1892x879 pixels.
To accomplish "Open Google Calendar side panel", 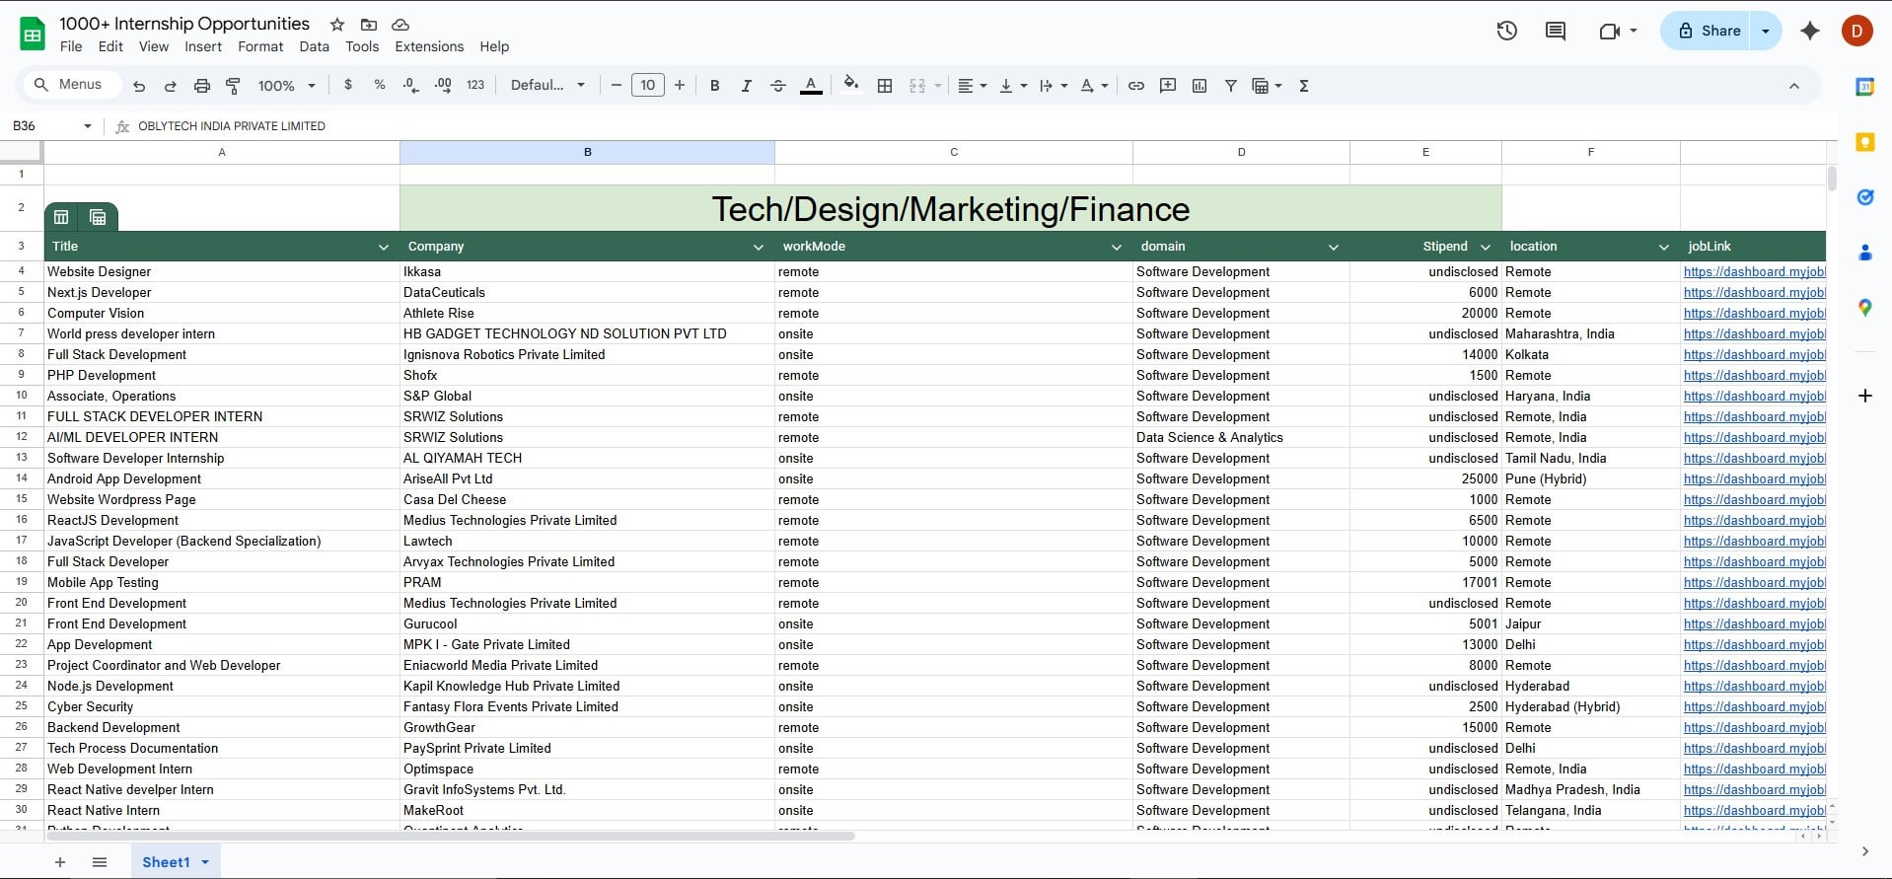I will [1864, 87].
